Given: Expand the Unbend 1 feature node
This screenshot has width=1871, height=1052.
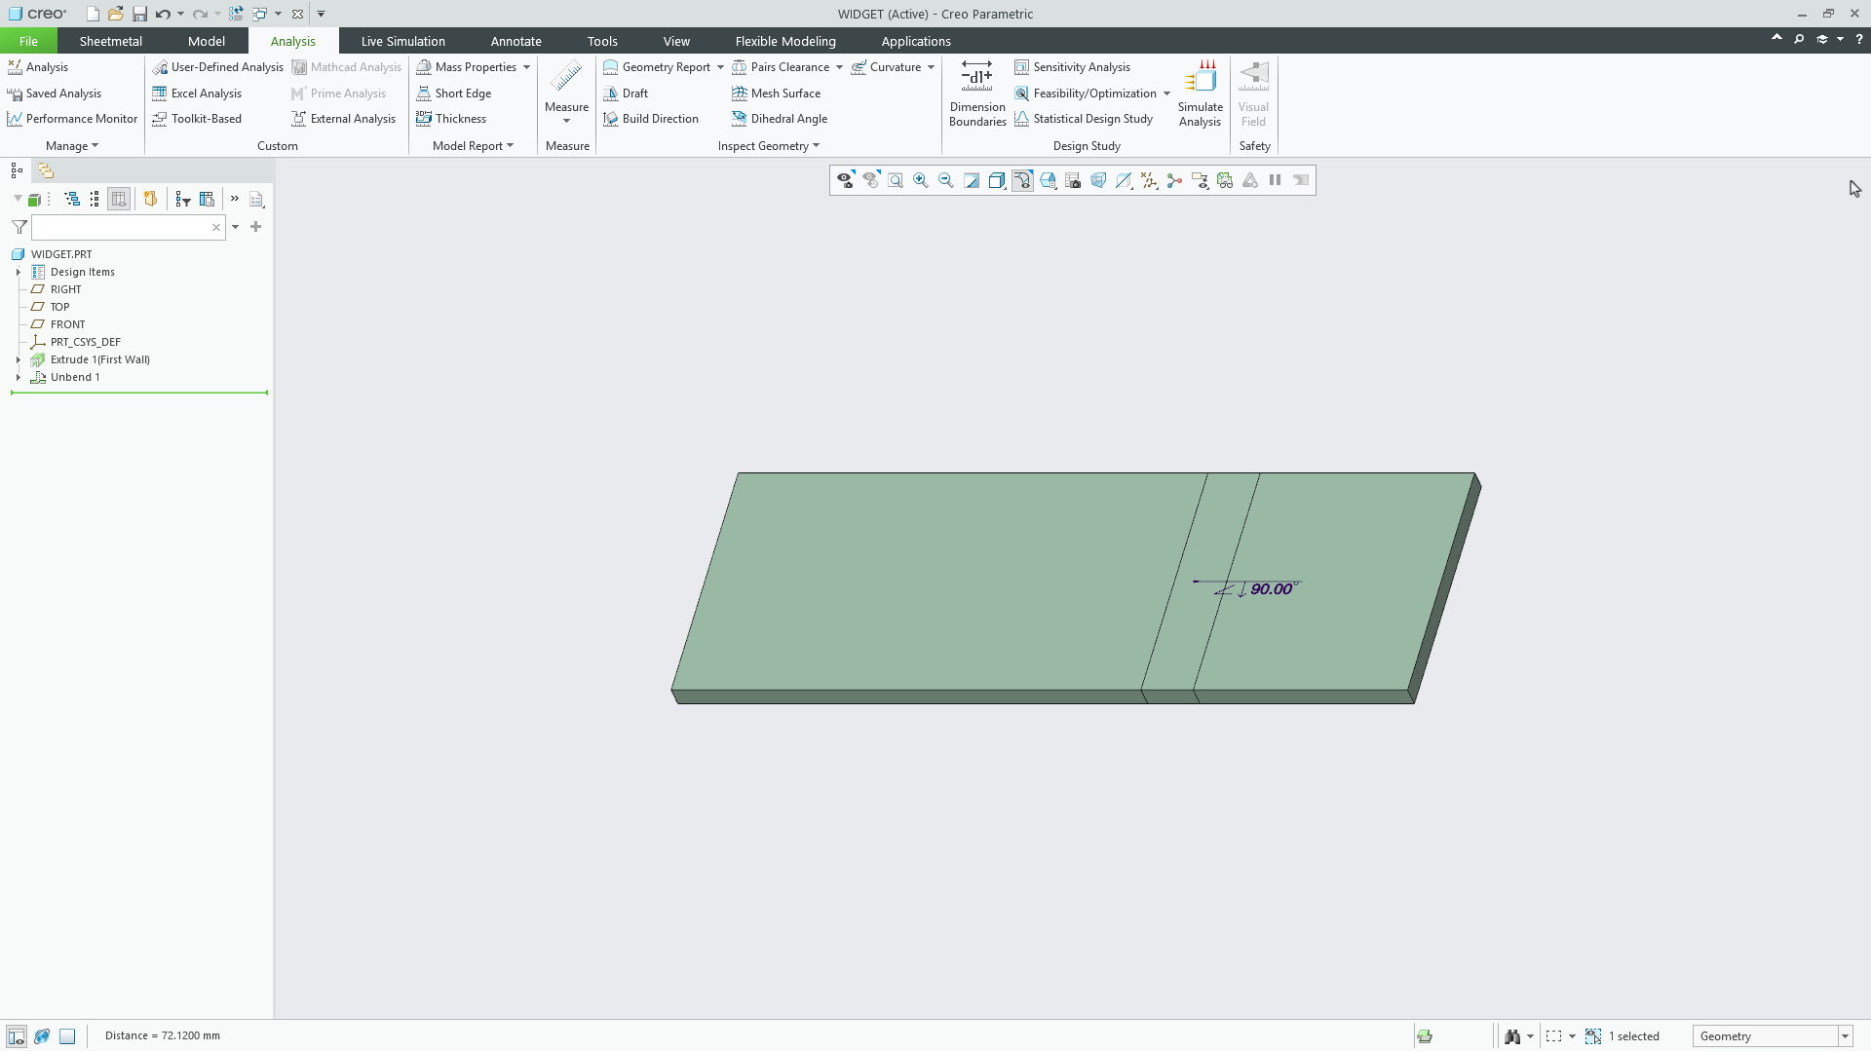Looking at the screenshot, I should (x=19, y=378).
